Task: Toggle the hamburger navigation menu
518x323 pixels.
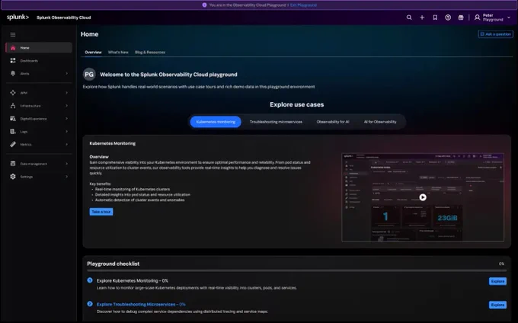Action: [x=13, y=35]
